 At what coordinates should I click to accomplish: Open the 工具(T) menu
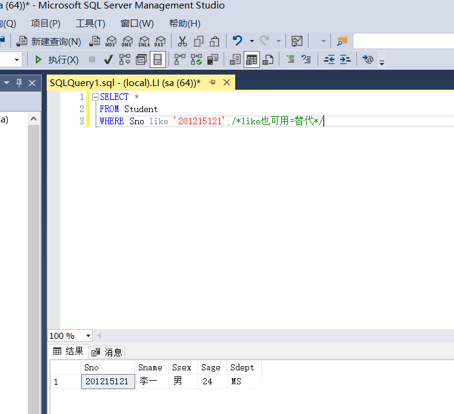[91, 24]
